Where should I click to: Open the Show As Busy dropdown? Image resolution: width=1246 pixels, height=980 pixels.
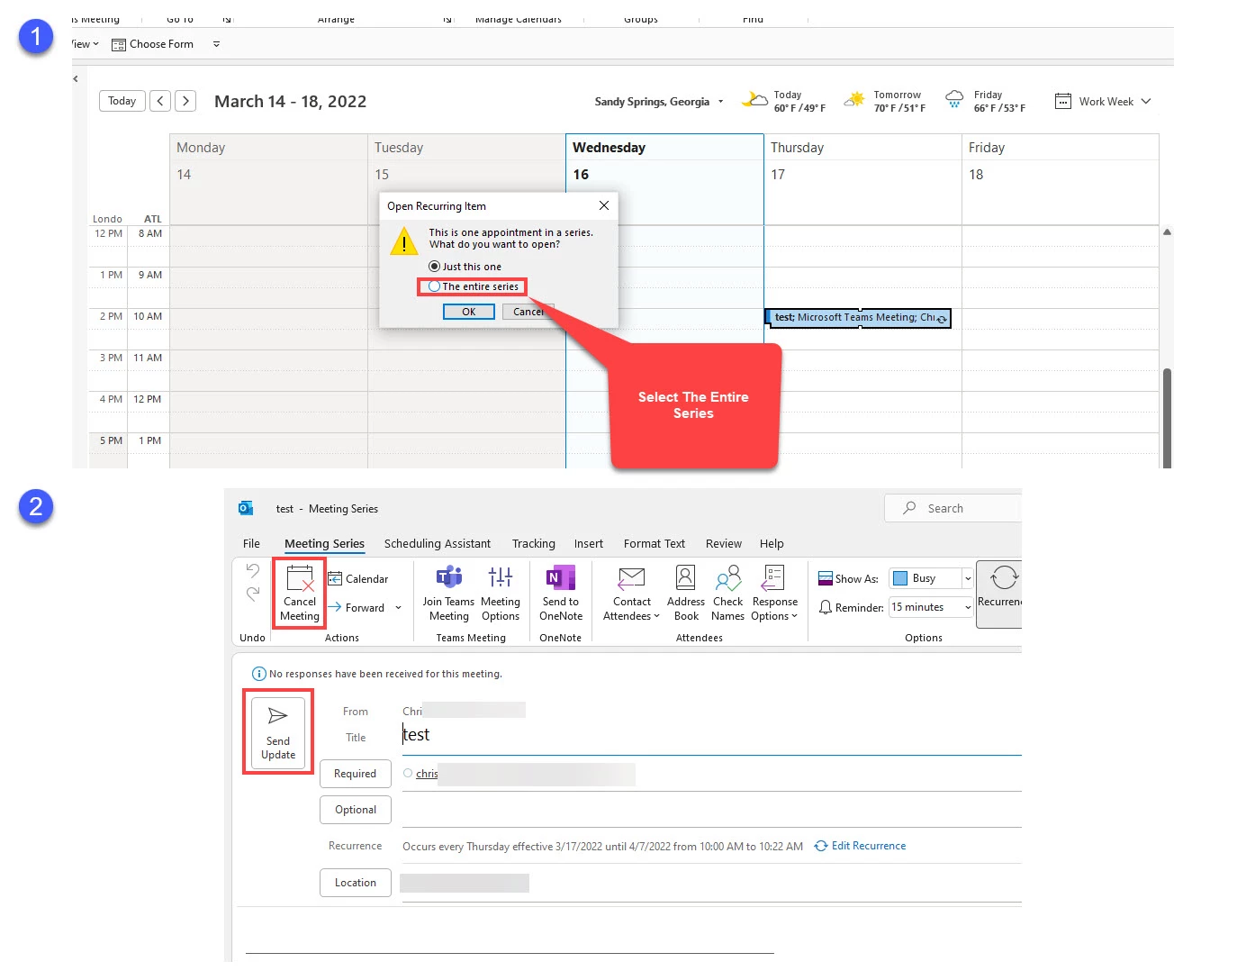(968, 578)
